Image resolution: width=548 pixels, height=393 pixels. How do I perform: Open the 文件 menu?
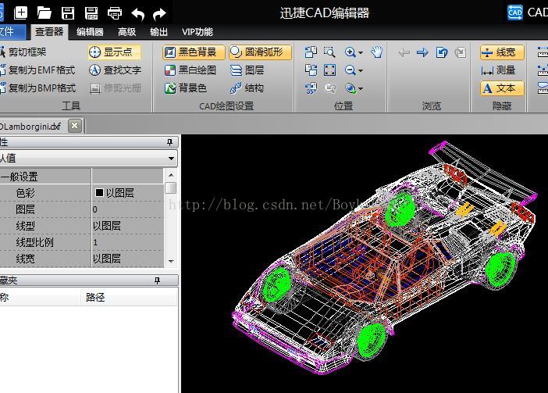[12, 32]
